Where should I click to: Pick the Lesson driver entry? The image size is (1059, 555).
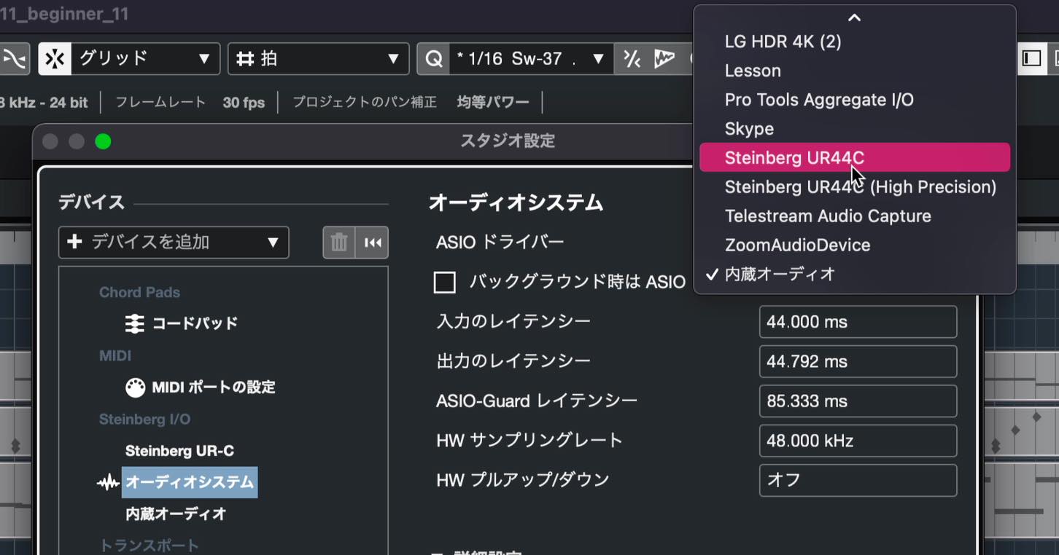click(x=855, y=71)
